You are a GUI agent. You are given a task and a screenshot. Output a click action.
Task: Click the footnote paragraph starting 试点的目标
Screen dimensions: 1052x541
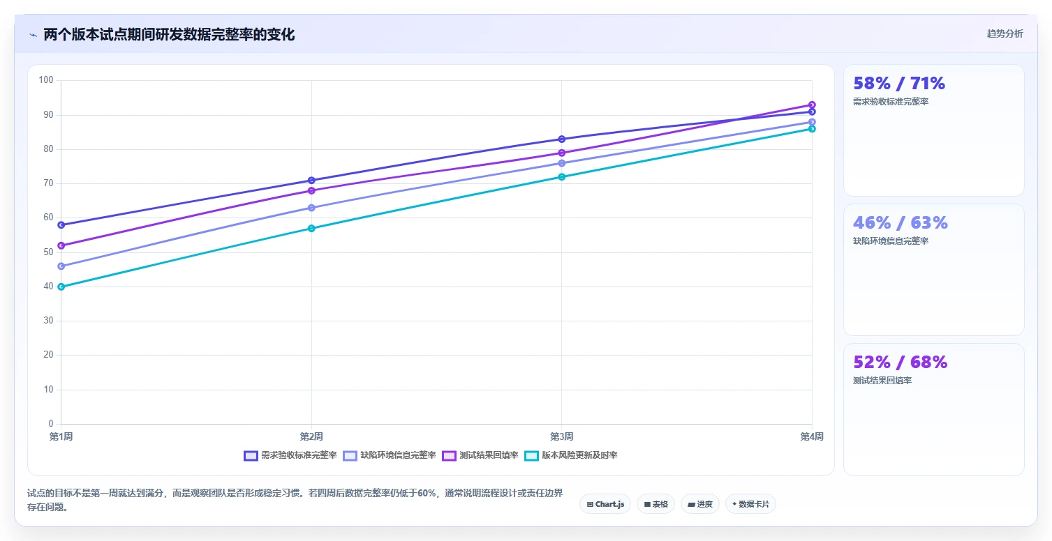295,500
